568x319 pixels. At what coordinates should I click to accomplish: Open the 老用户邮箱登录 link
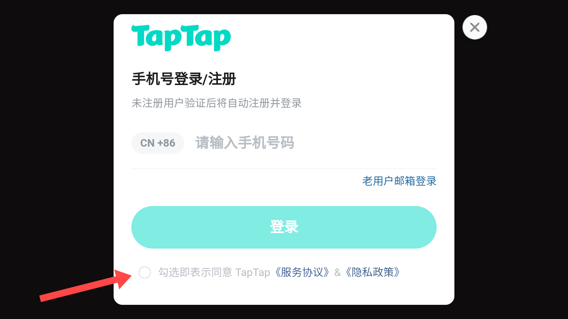click(x=399, y=181)
